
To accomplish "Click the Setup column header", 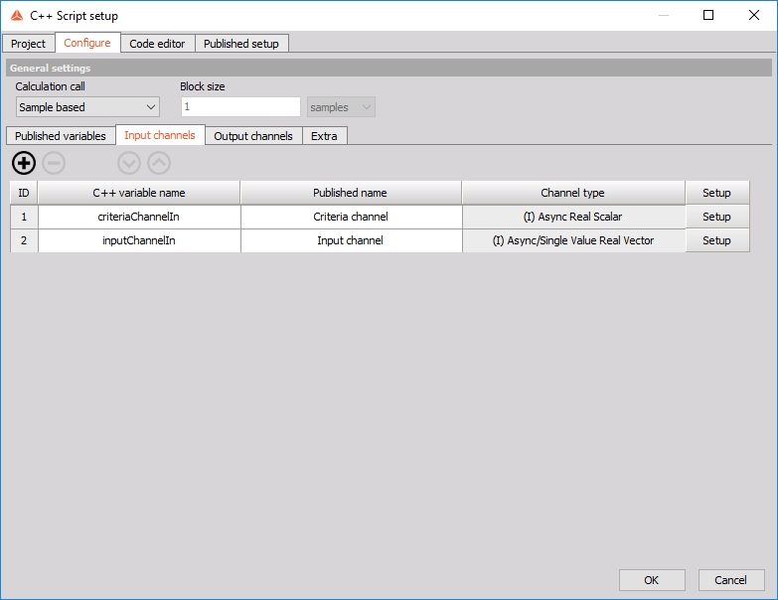I will point(717,193).
